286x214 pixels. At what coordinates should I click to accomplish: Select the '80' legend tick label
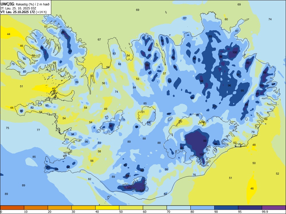coord(192,212)
